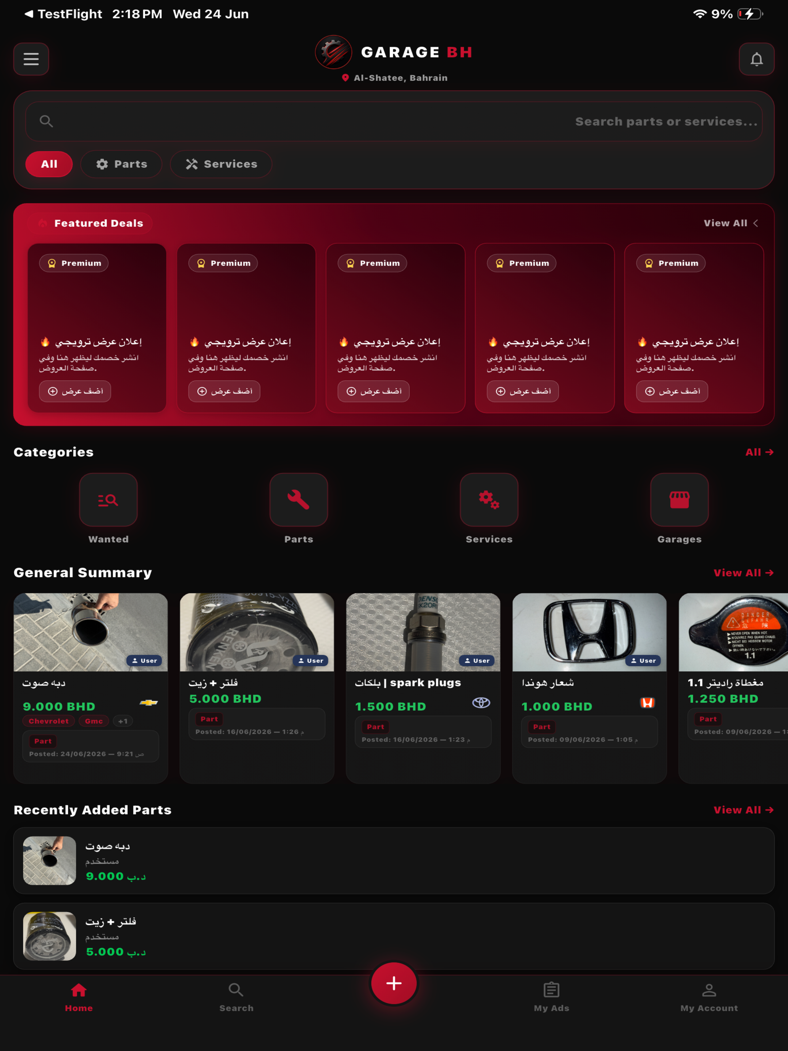Tap Premium badge on fifth featured card
The image size is (788, 1051).
(x=671, y=263)
